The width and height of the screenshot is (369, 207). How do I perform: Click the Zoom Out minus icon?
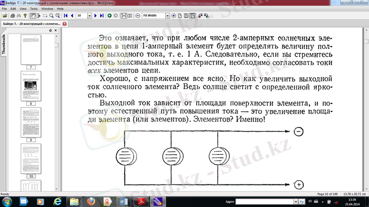point(137,15)
